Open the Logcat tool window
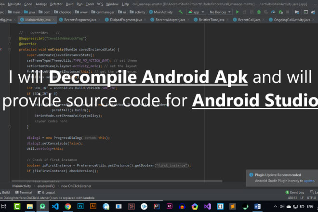Viewport: 318px width, 212px height. (46, 192)
